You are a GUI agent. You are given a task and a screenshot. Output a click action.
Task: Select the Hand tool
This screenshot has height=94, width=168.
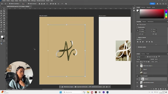[x=1, y=32]
